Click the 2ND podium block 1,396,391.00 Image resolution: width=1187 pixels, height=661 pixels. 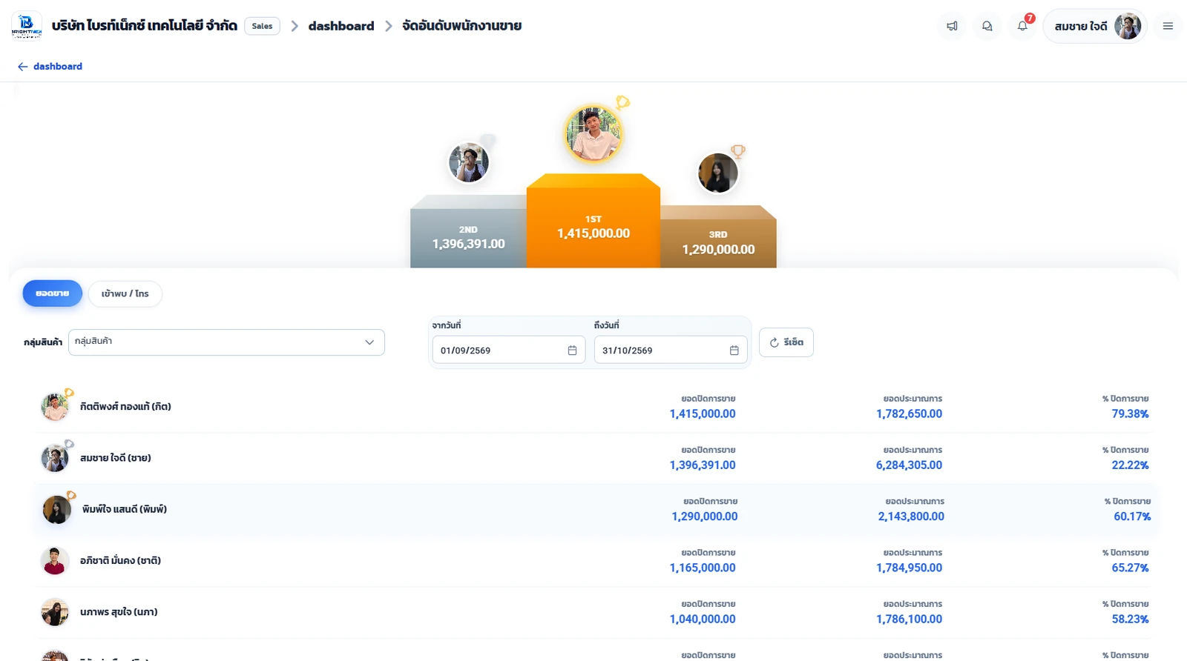[468, 232]
